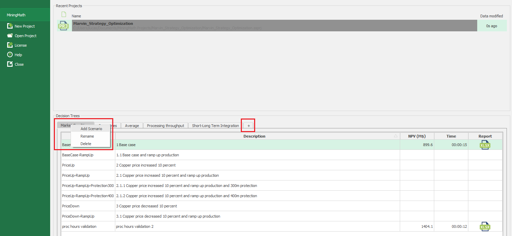Click blank document icon above project list
Image resolution: width=512 pixels, height=236 pixels.
click(x=63, y=15)
